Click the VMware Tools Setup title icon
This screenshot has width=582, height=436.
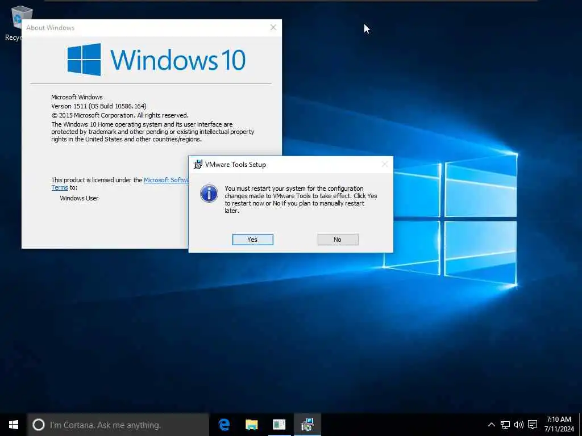pyautogui.click(x=198, y=164)
